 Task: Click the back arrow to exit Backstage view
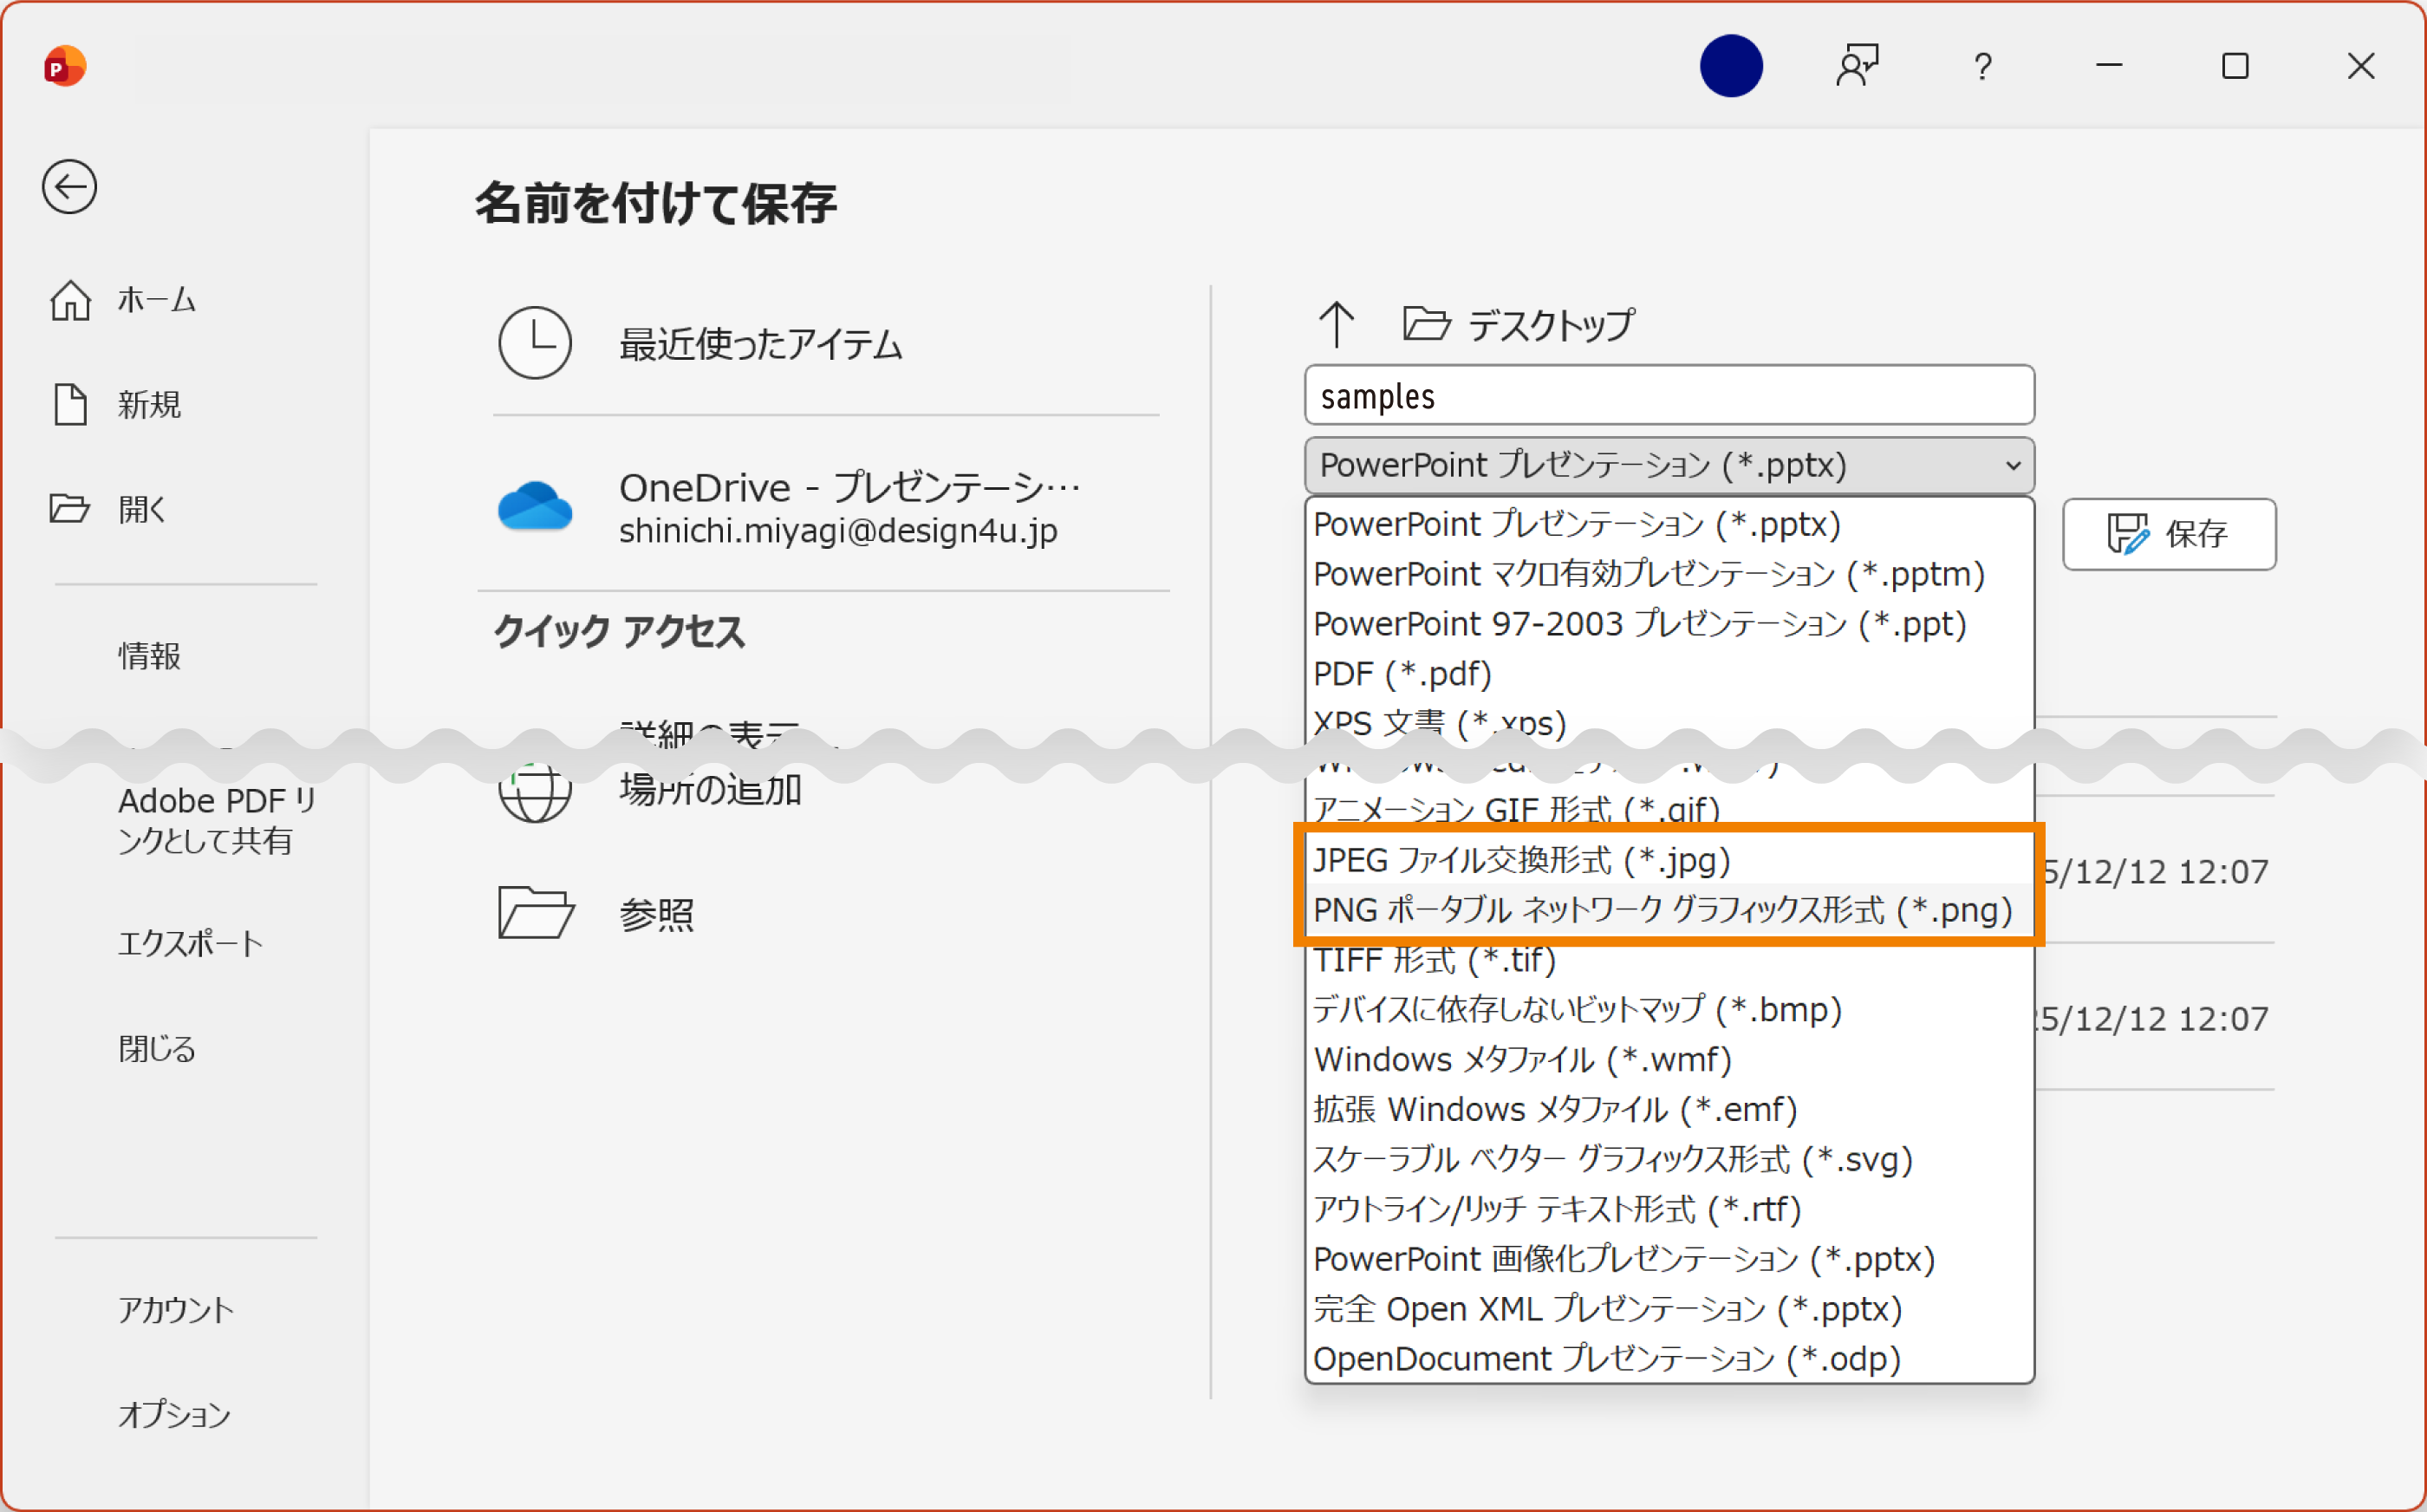[x=69, y=187]
